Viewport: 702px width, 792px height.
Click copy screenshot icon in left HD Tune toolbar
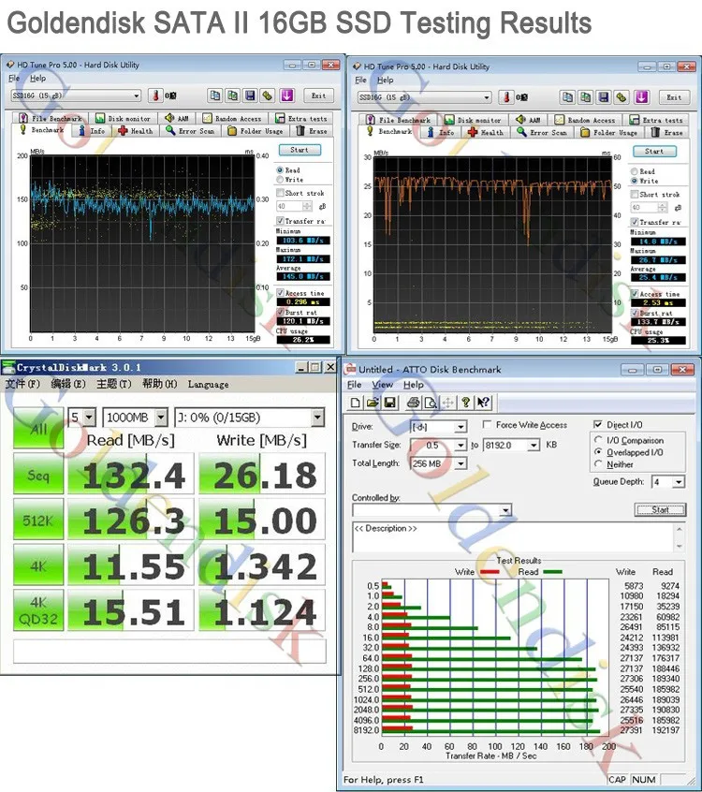(232, 95)
